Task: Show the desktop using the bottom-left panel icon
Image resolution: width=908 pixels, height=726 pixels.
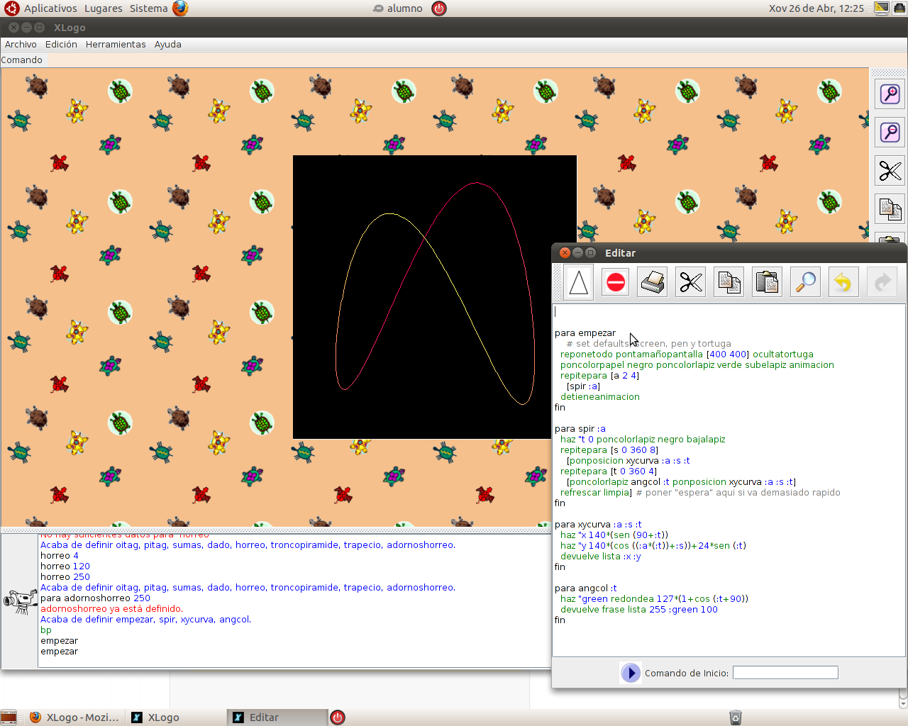Action: click(x=9, y=717)
